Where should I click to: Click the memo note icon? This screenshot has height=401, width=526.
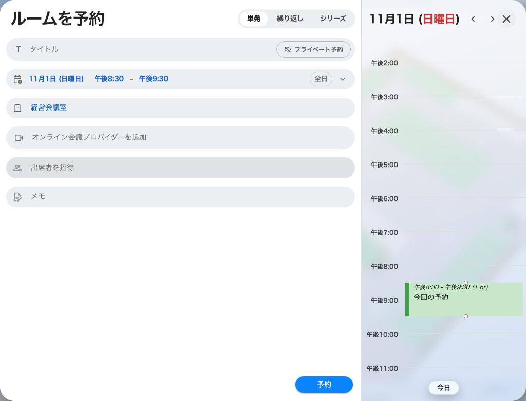click(18, 197)
